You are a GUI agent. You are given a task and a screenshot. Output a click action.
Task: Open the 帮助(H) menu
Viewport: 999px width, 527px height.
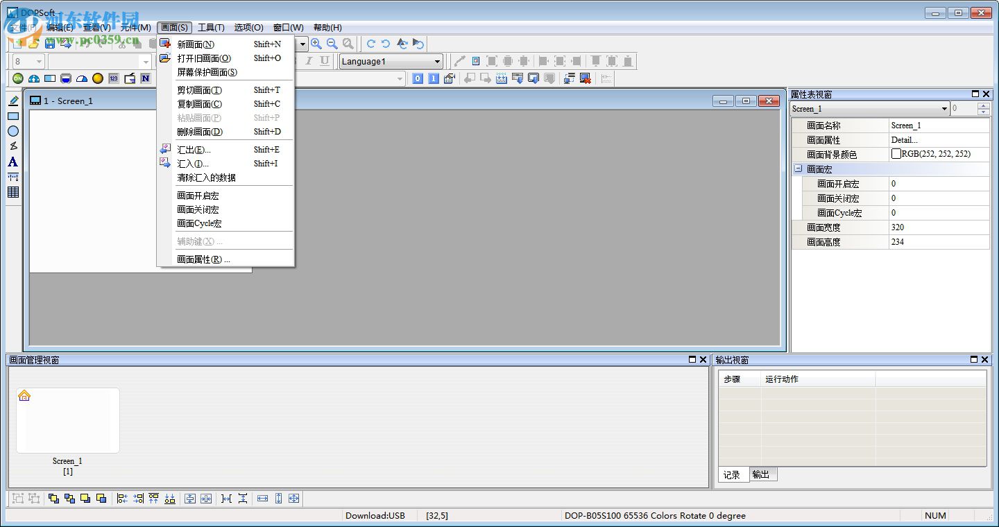click(327, 28)
